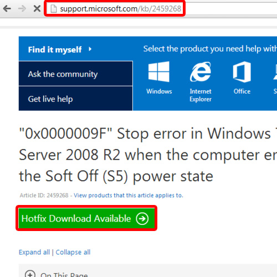Click the arrow next to Find it myself

(90, 49)
